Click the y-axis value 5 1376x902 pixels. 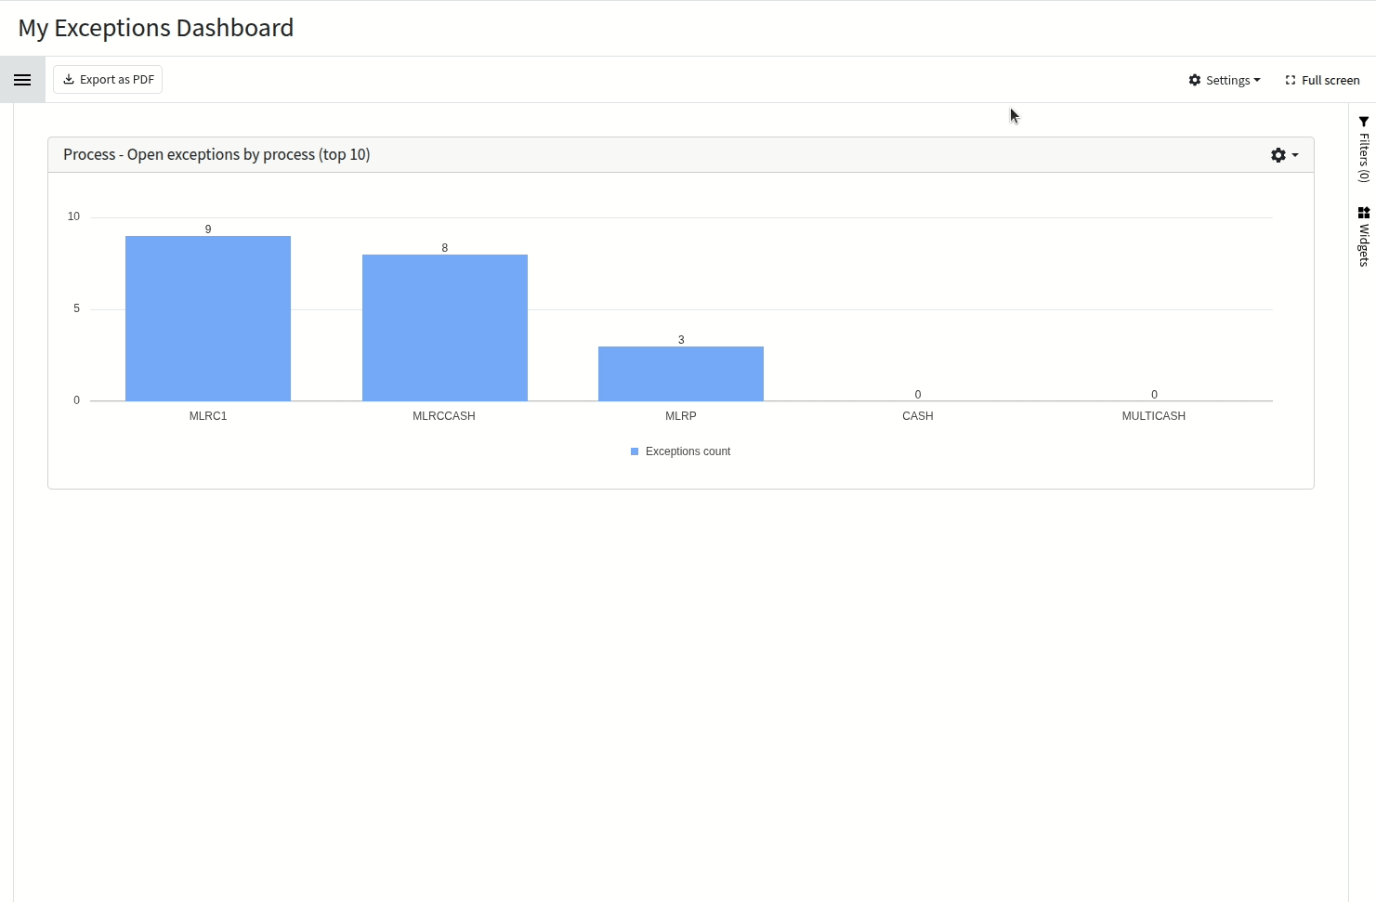pyautogui.click(x=77, y=308)
